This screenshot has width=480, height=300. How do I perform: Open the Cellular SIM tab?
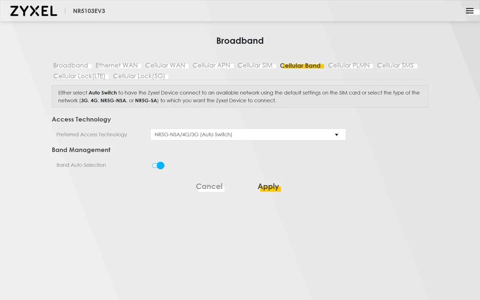(x=255, y=66)
